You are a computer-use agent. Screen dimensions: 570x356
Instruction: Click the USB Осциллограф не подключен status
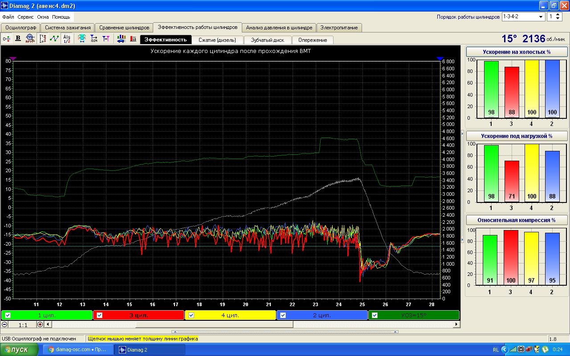[x=39, y=339]
